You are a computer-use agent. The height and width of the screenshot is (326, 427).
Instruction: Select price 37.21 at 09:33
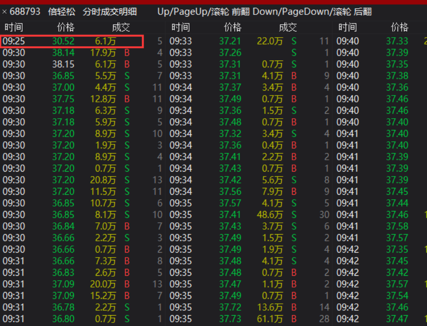230,41
